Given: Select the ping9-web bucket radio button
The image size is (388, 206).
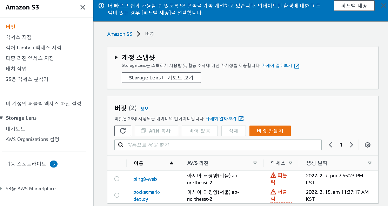Looking at the screenshot, I should coord(117,179).
